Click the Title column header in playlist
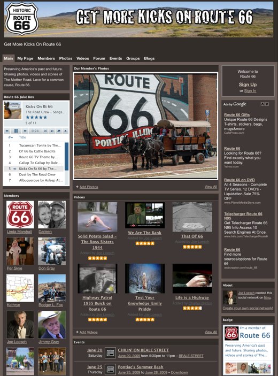Viewport: 278px width, 376px height. (22, 137)
